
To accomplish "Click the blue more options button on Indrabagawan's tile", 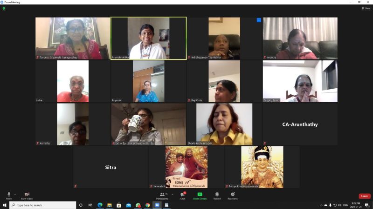I will pyautogui.click(x=259, y=20).
